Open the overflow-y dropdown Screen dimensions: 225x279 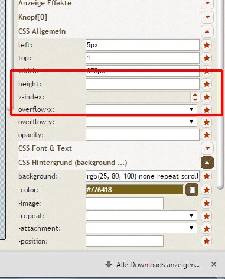[141, 122]
